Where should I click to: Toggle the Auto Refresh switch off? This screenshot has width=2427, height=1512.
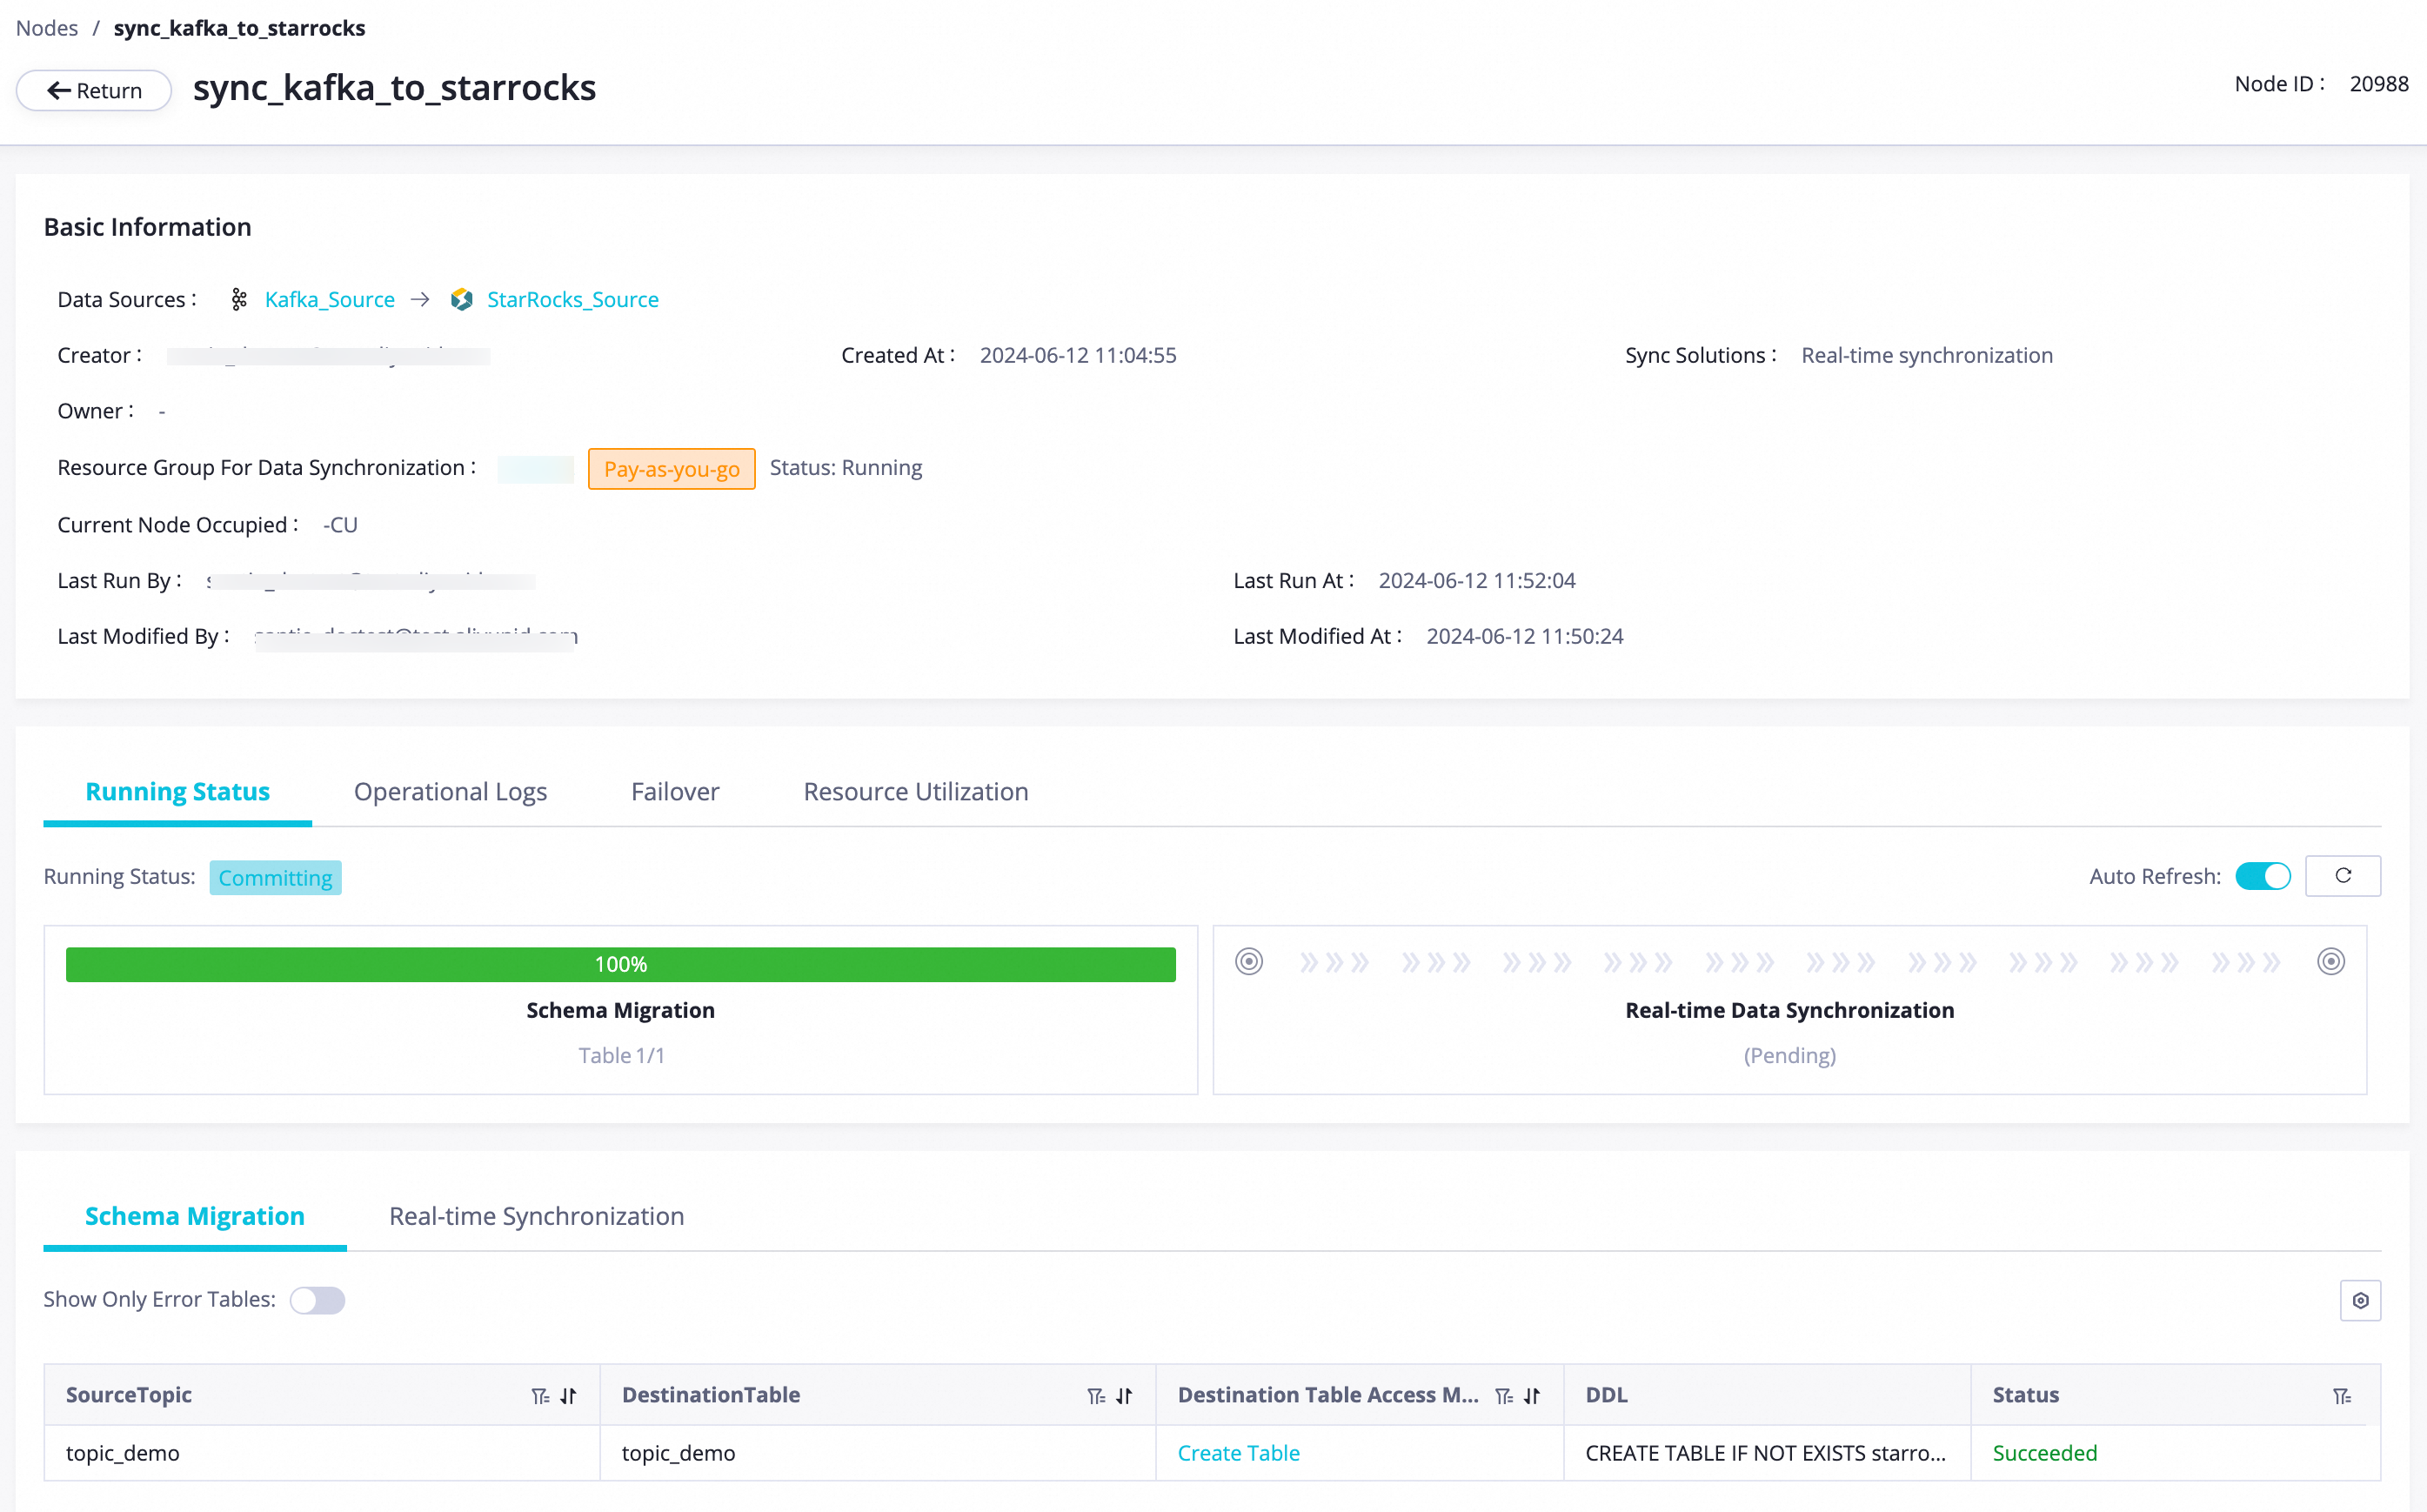[x=2262, y=876]
